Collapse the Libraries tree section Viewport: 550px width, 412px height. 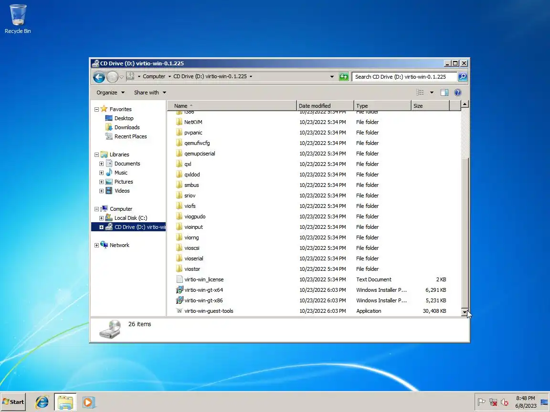click(96, 154)
